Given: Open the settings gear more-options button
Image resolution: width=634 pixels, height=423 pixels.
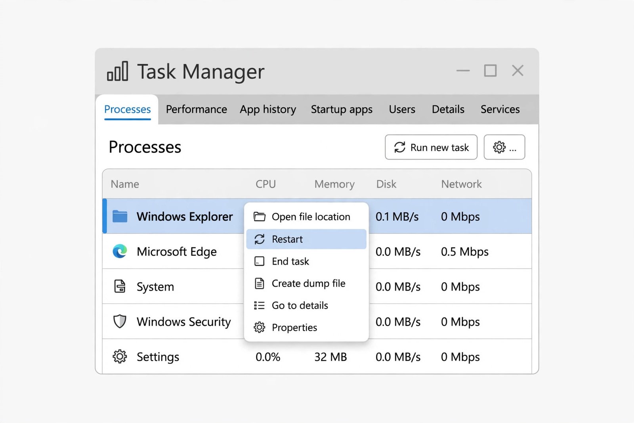Looking at the screenshot, I should [504, 147].
